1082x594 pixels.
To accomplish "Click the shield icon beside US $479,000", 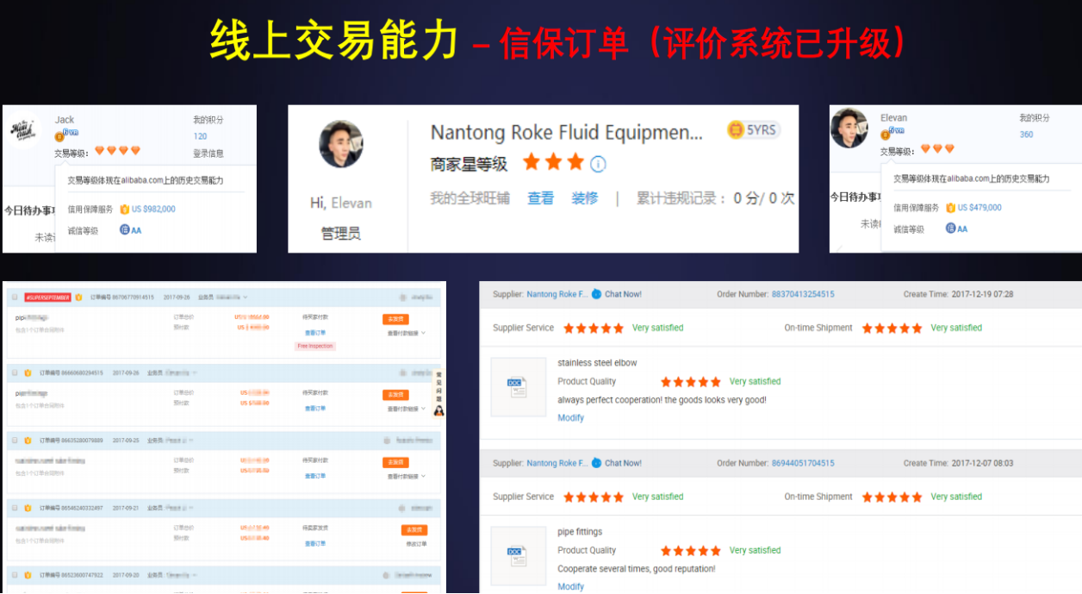I will tap(950, 207).
